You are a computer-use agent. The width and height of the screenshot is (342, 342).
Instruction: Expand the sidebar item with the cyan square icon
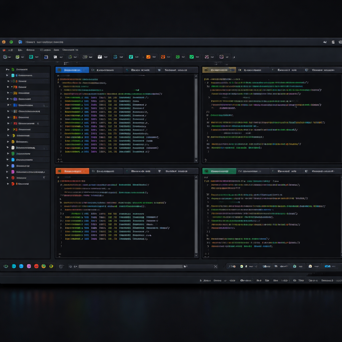[x=8, y=75]
